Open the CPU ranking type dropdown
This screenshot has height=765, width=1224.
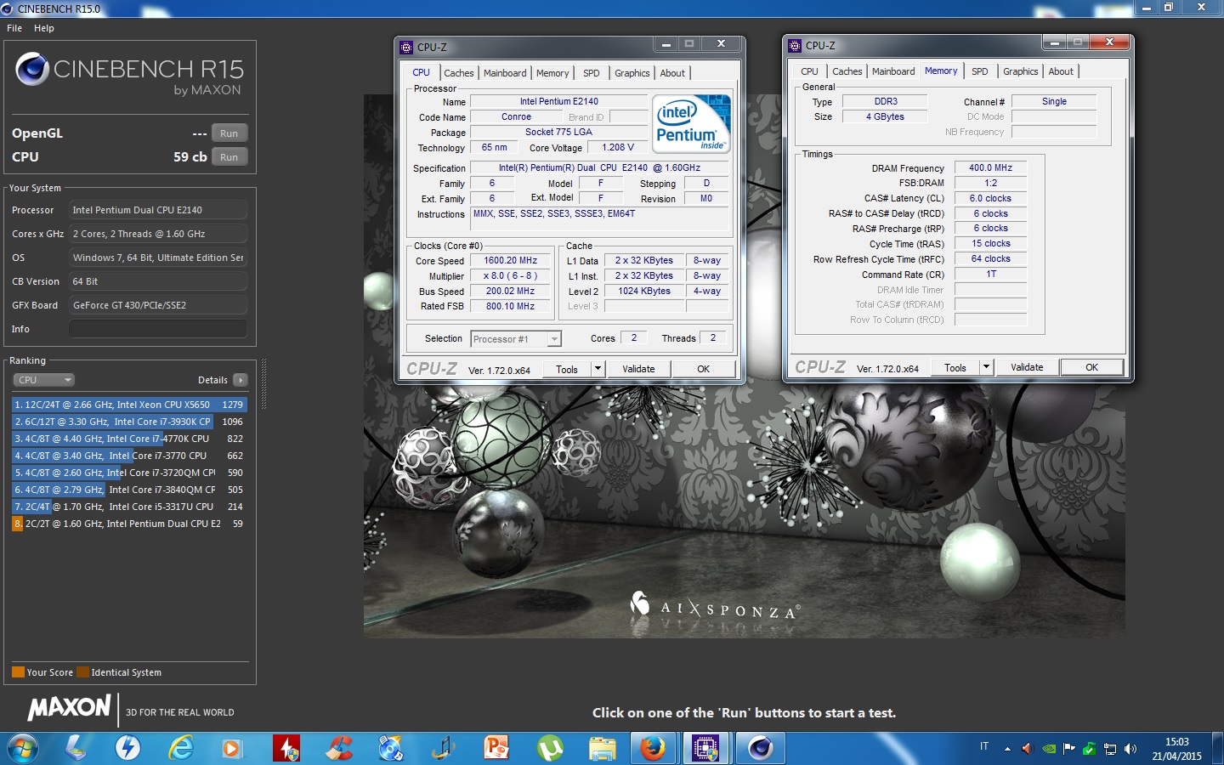point(44,380)
